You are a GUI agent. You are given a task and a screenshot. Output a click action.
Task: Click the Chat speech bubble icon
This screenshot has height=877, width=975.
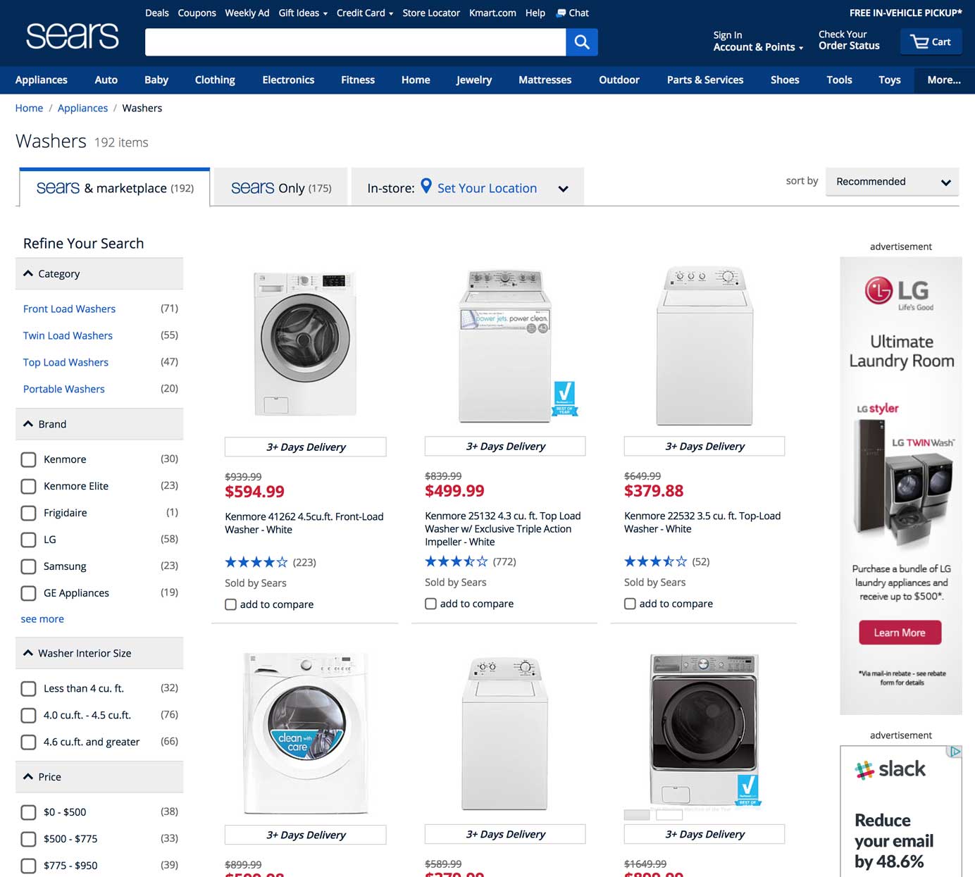561,13
